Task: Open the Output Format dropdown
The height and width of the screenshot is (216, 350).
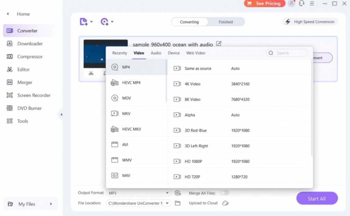Action: [138, 192]
